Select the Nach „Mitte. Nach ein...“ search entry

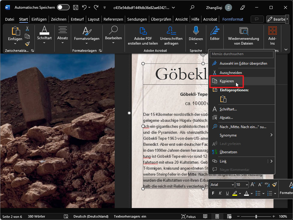[242, 127]
